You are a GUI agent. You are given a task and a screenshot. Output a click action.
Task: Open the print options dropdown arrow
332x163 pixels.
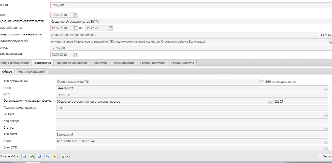[68, 156]
